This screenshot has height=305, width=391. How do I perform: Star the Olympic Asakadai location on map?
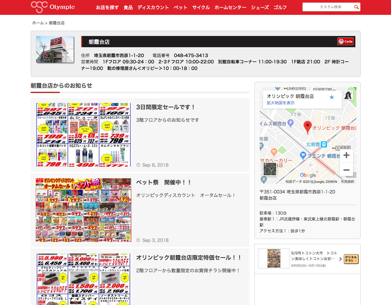pos(332,97)
